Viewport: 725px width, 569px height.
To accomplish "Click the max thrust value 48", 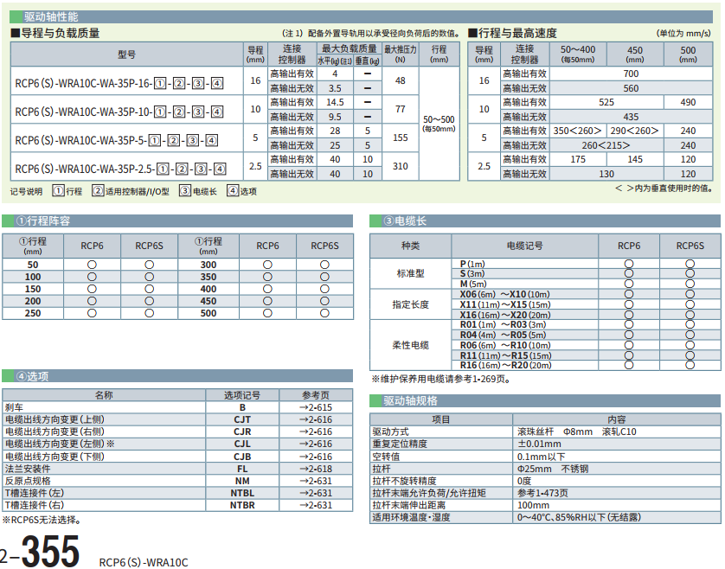I will click(x=401, y=81).
